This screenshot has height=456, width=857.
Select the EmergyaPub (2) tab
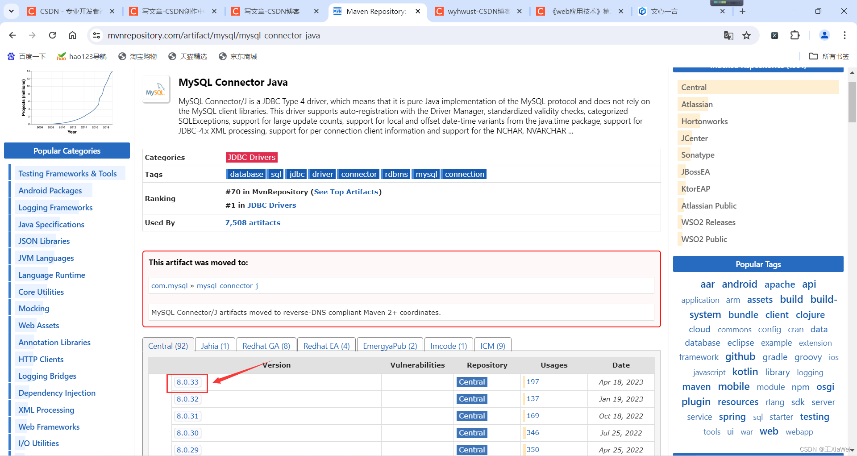390,346
